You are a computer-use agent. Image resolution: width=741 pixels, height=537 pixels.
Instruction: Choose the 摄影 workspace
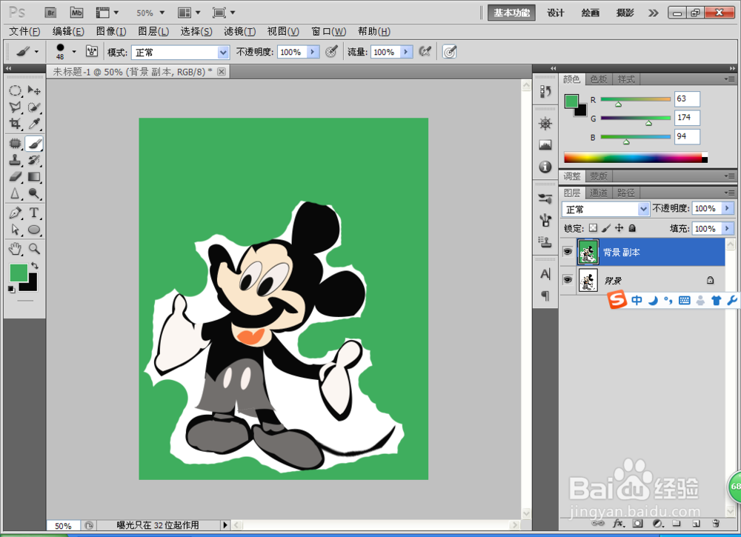pyautogui.click(x=625, y=13)
